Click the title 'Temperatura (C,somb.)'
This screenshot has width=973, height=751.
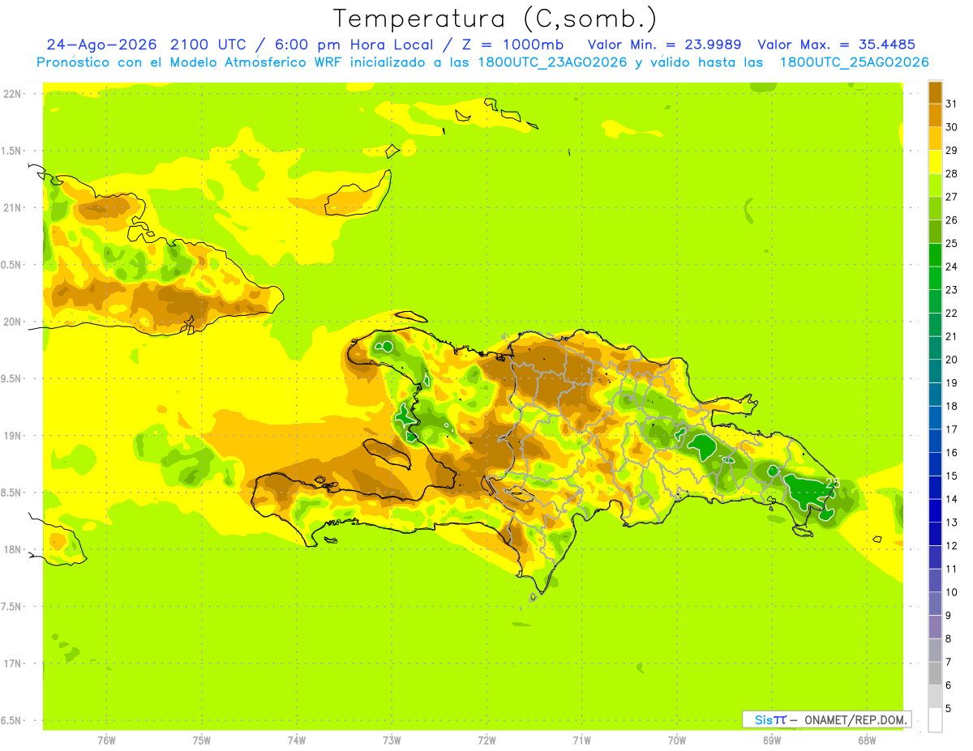point(495,19)
